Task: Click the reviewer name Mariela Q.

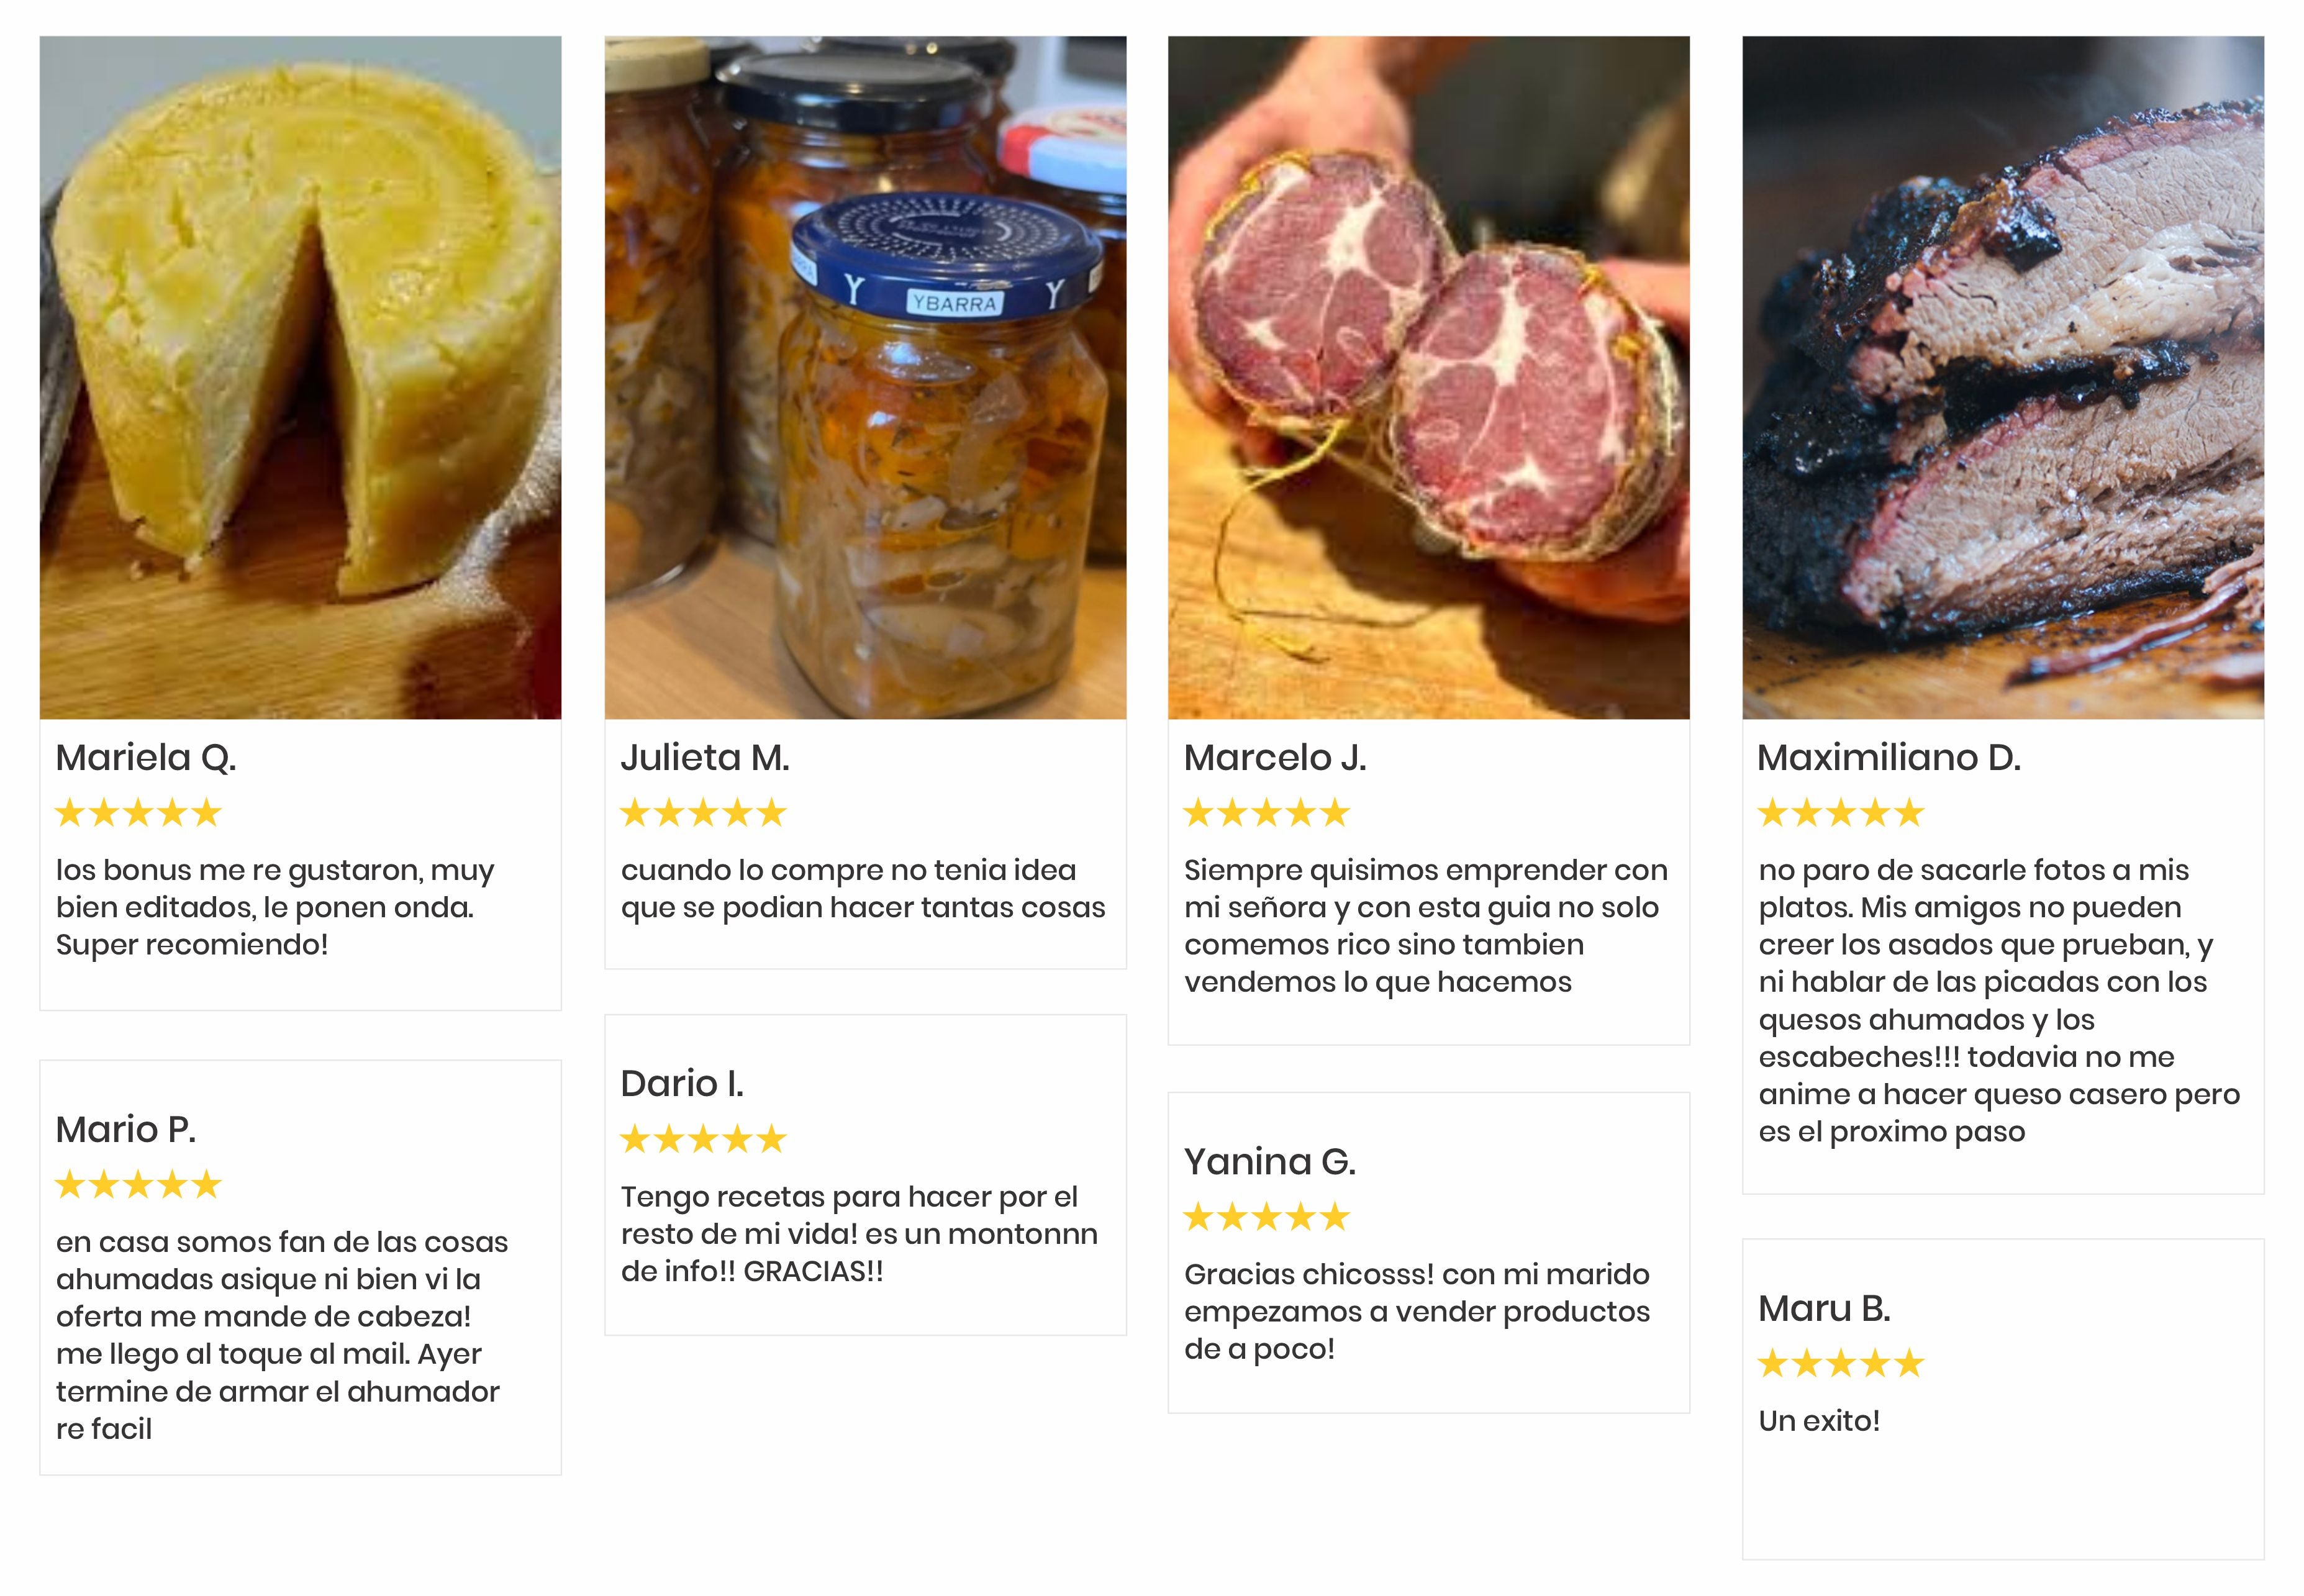Action: point(146,758)
